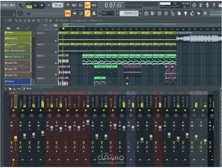Pause playback with the pause button
The height and width of the screenshot is (168, 222).
coord(36,5)
